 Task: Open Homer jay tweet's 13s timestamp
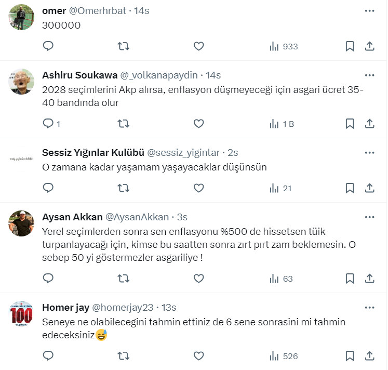point(169,307)
